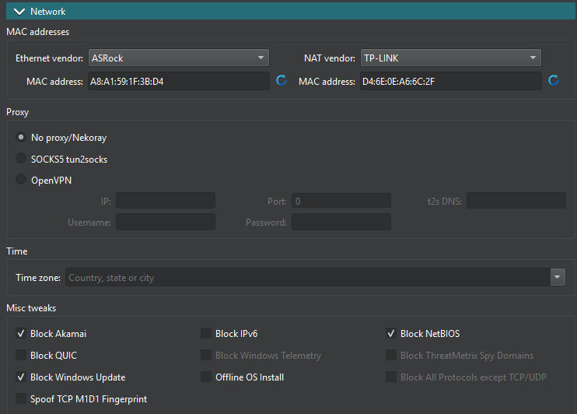Click the Time zone text input

point(307,278)
